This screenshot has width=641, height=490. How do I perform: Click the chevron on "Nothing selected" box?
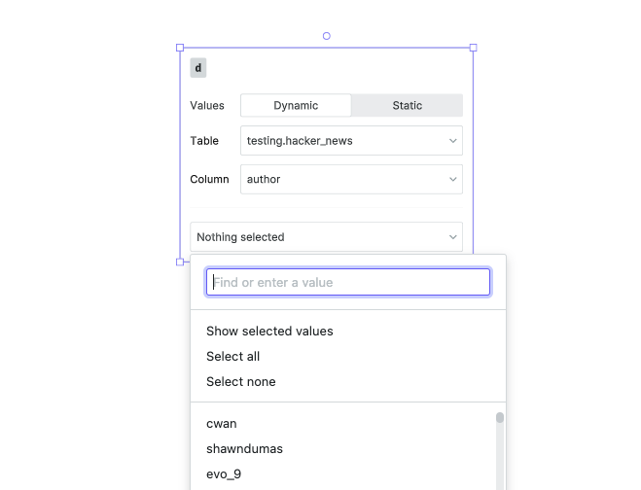pos(452,237)
